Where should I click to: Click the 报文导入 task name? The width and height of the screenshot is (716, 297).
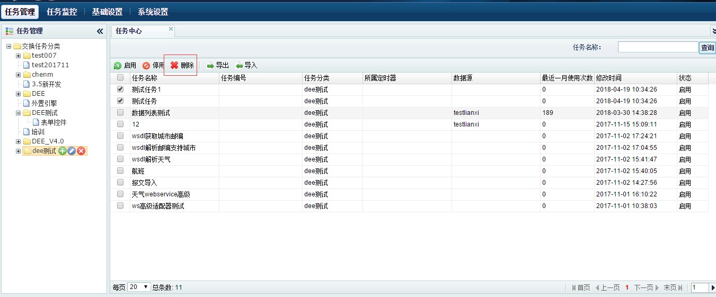(145, 183)
